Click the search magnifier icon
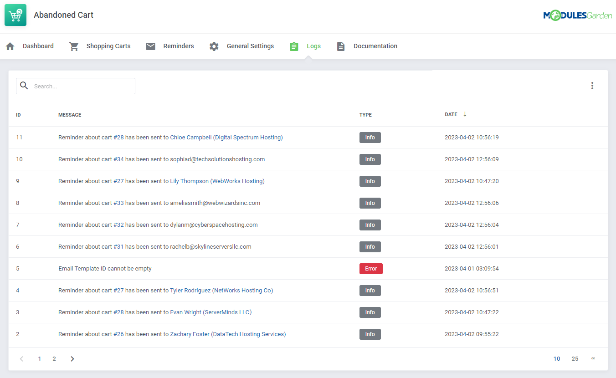This screenshot has width=616, height=378. point(24,86)
